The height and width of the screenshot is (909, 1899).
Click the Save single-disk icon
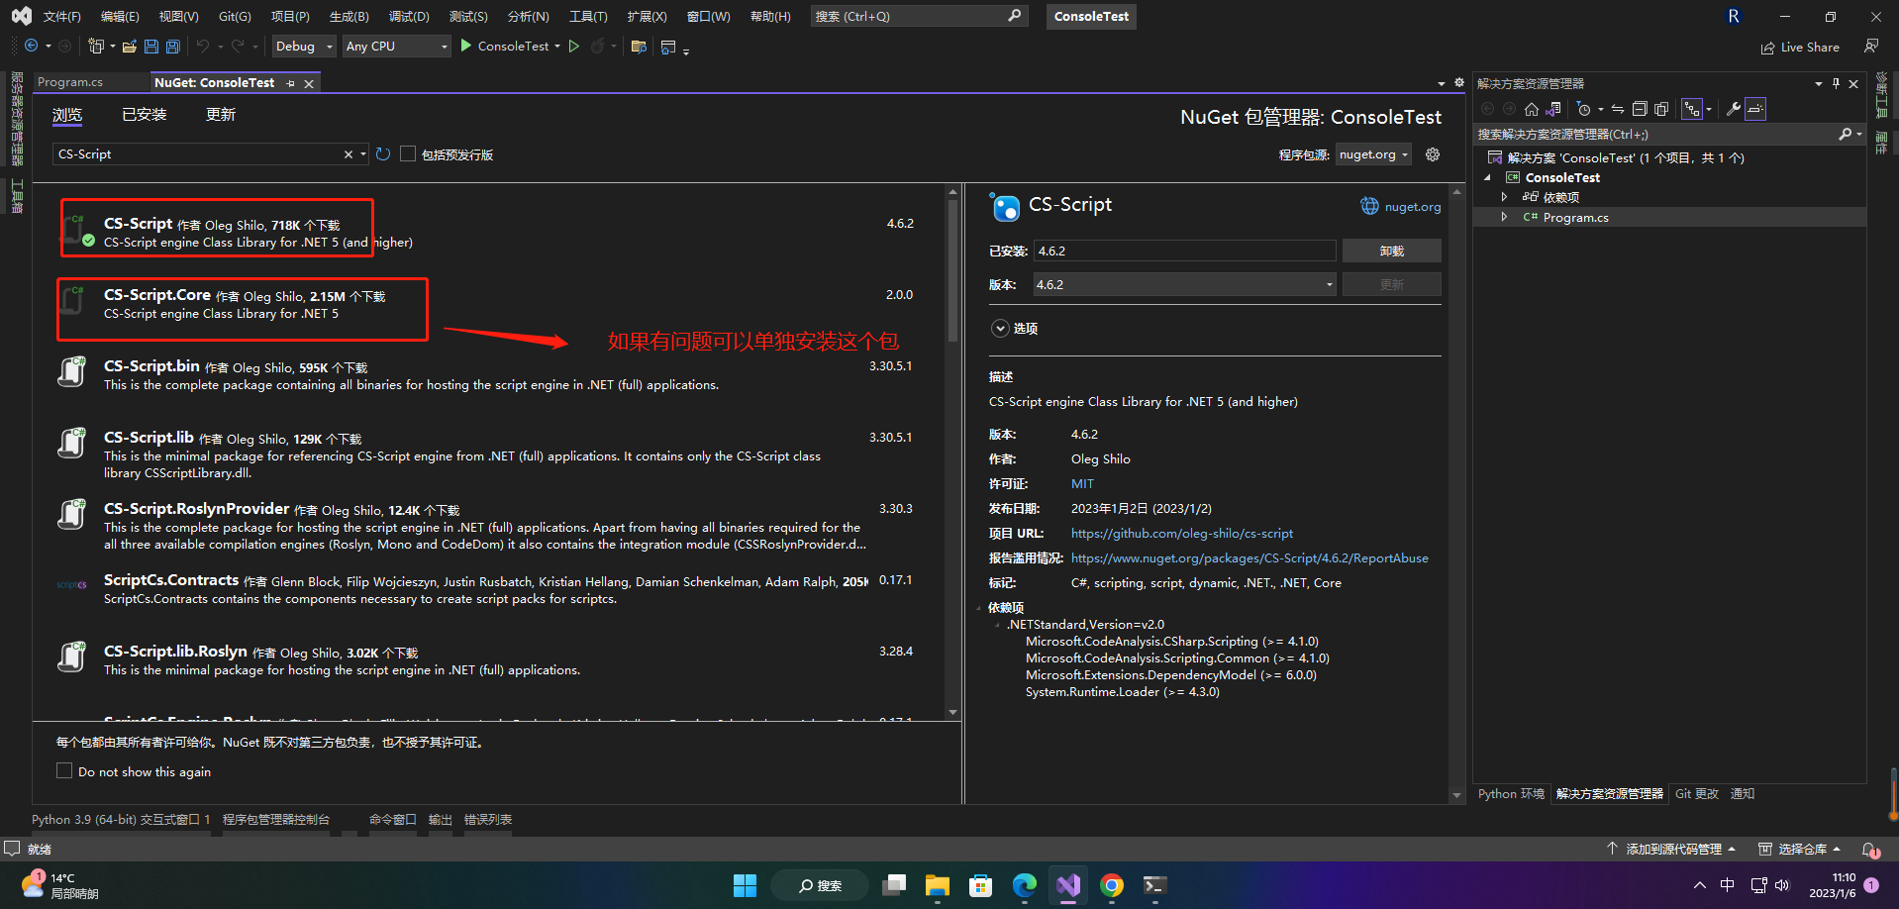coord(151,47)
